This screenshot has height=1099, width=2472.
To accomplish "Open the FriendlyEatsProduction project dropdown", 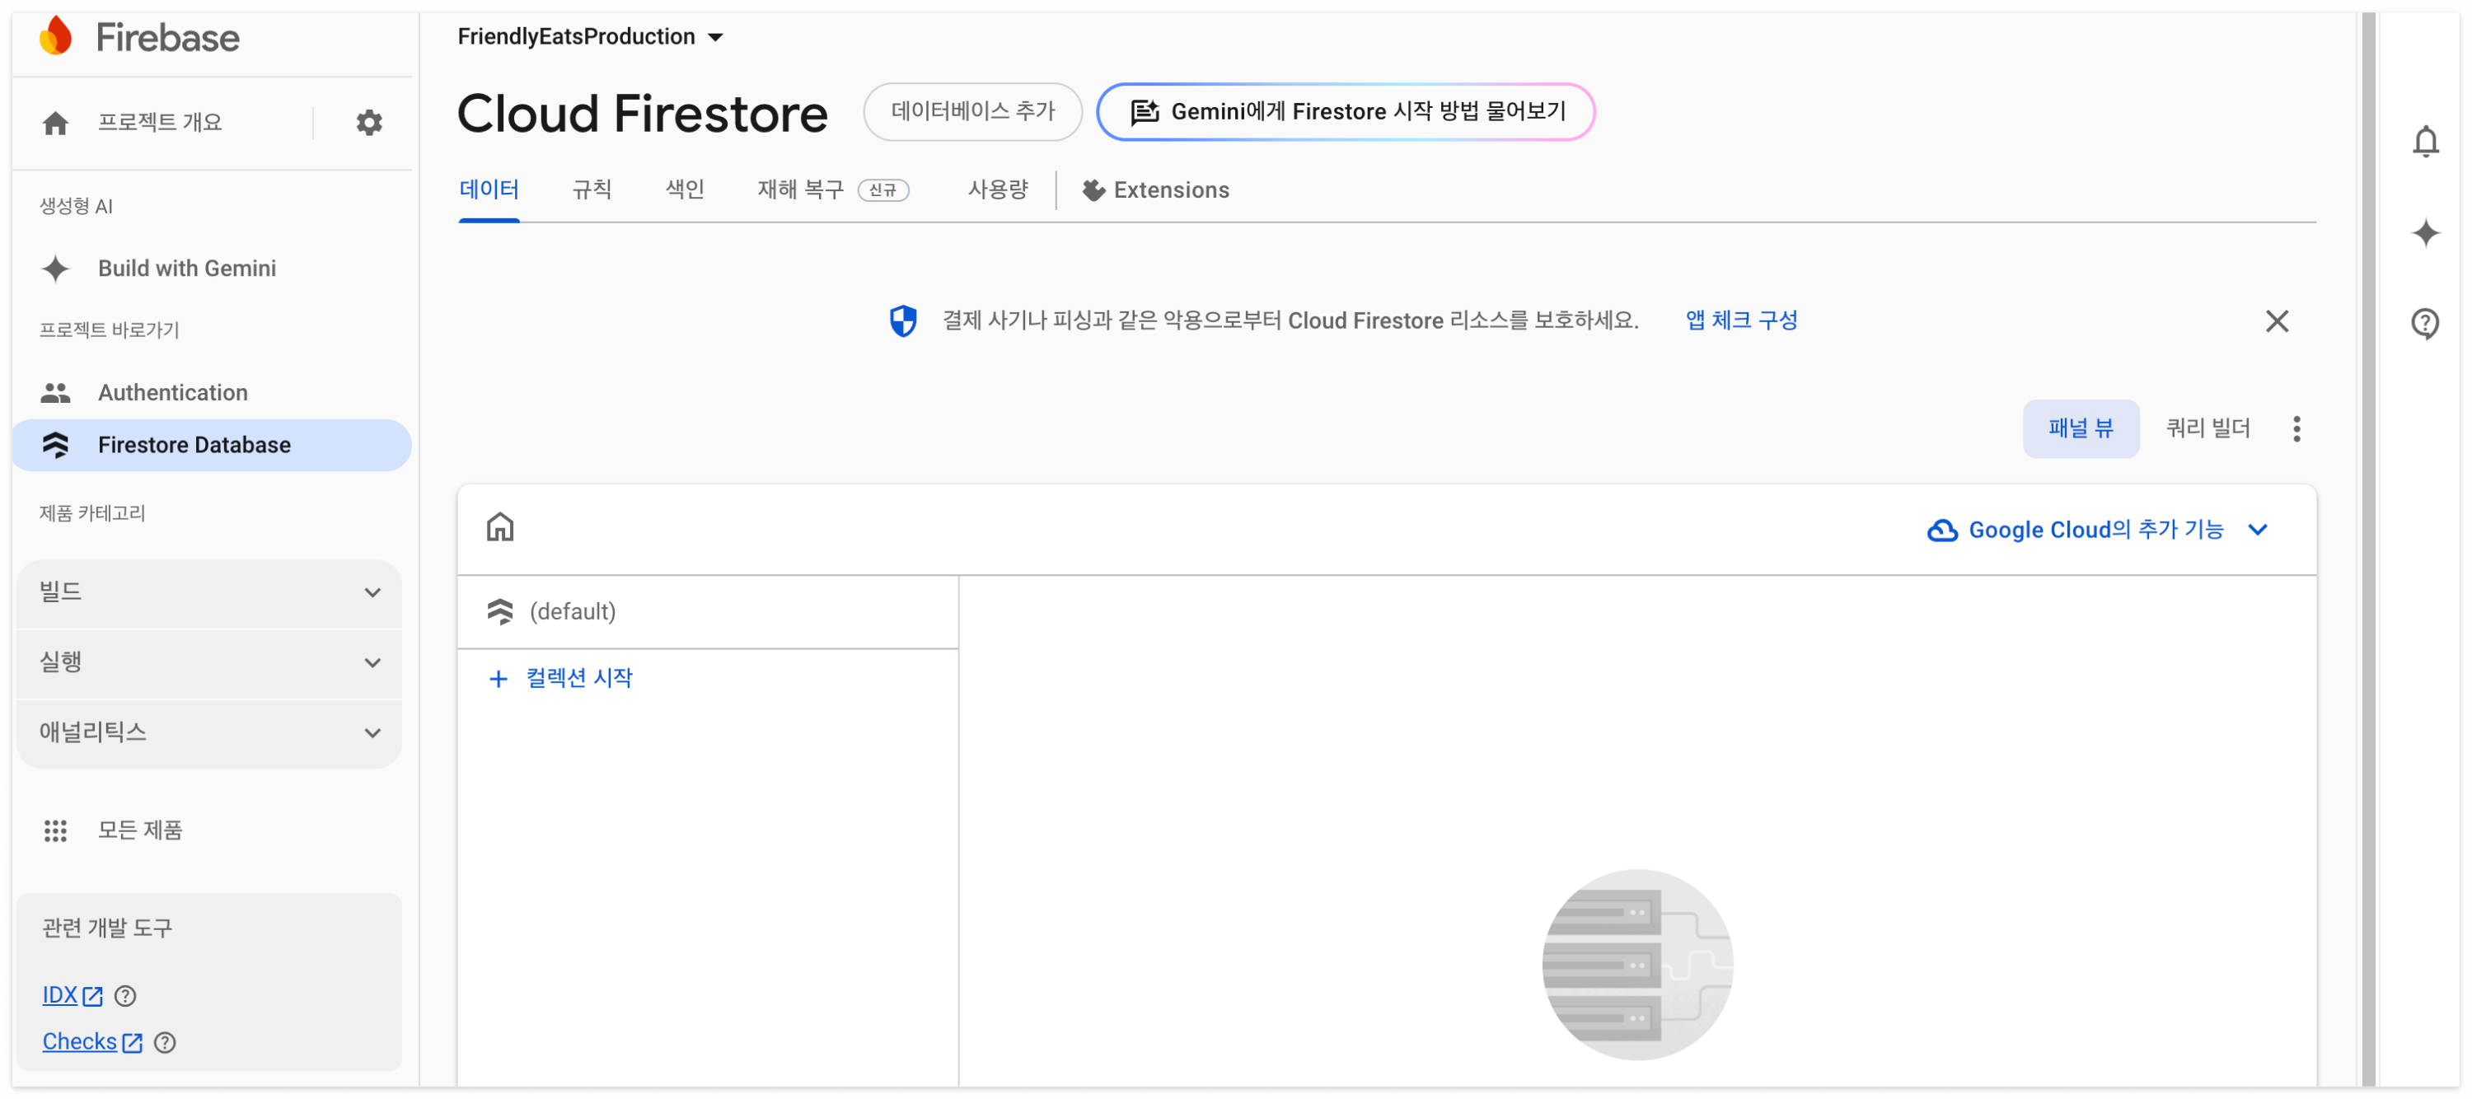I will point(590,36).
